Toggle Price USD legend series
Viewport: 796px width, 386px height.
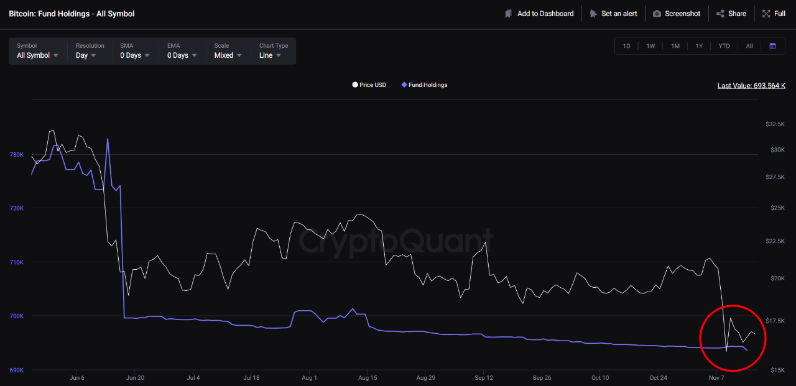click(369, 85)
